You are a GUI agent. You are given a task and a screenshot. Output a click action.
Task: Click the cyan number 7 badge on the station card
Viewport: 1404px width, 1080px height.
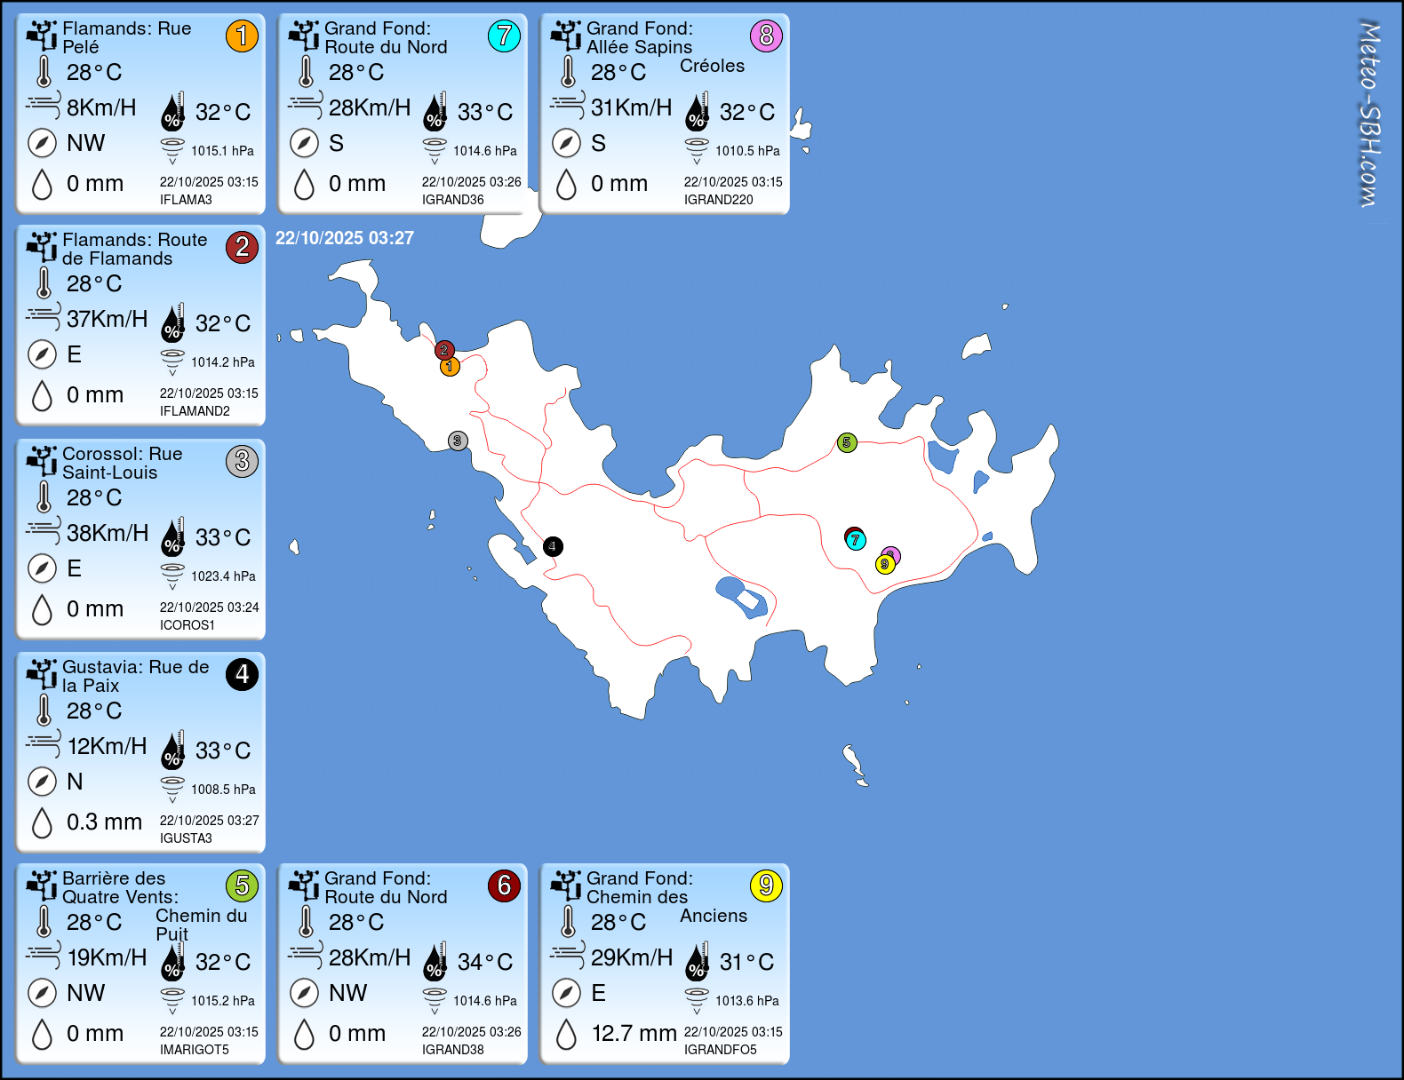pyautogui.click(x=504, y=36)
